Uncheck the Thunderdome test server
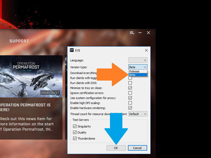Image resolution: width=211 pixels, height=158 pixels. coord(75,139)
